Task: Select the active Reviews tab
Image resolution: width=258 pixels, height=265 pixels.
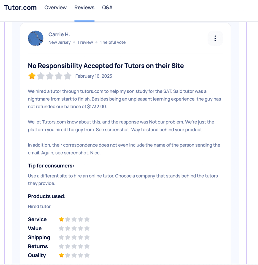Action: (84, 8)
